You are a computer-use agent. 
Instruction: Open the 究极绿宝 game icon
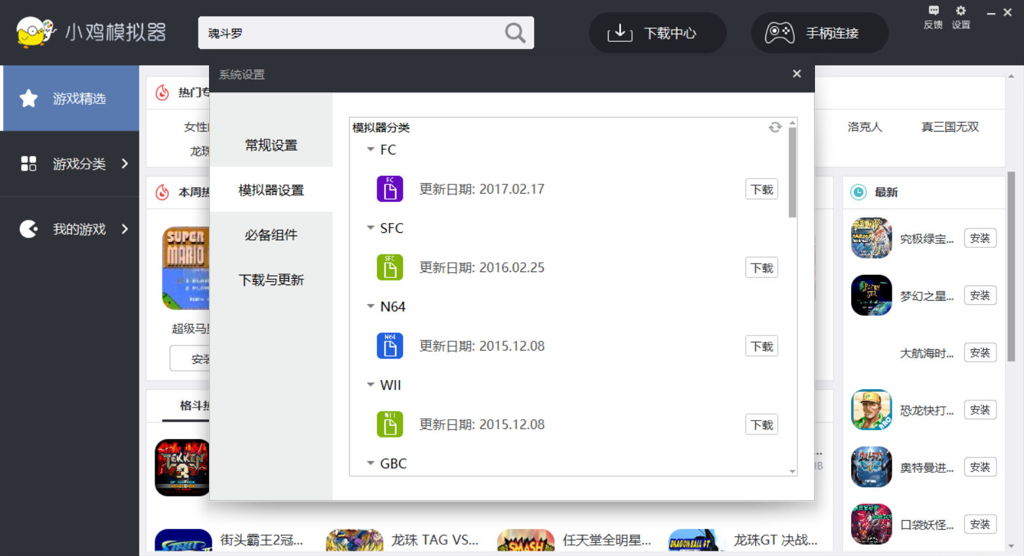click(871, 238)
